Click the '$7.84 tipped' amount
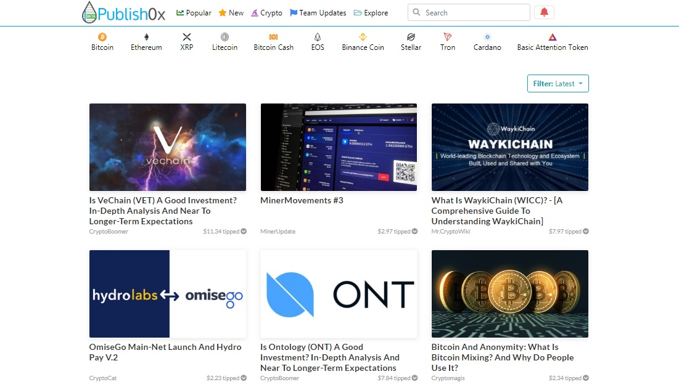Screen dimensions: 679x390 tap(394, 378)
